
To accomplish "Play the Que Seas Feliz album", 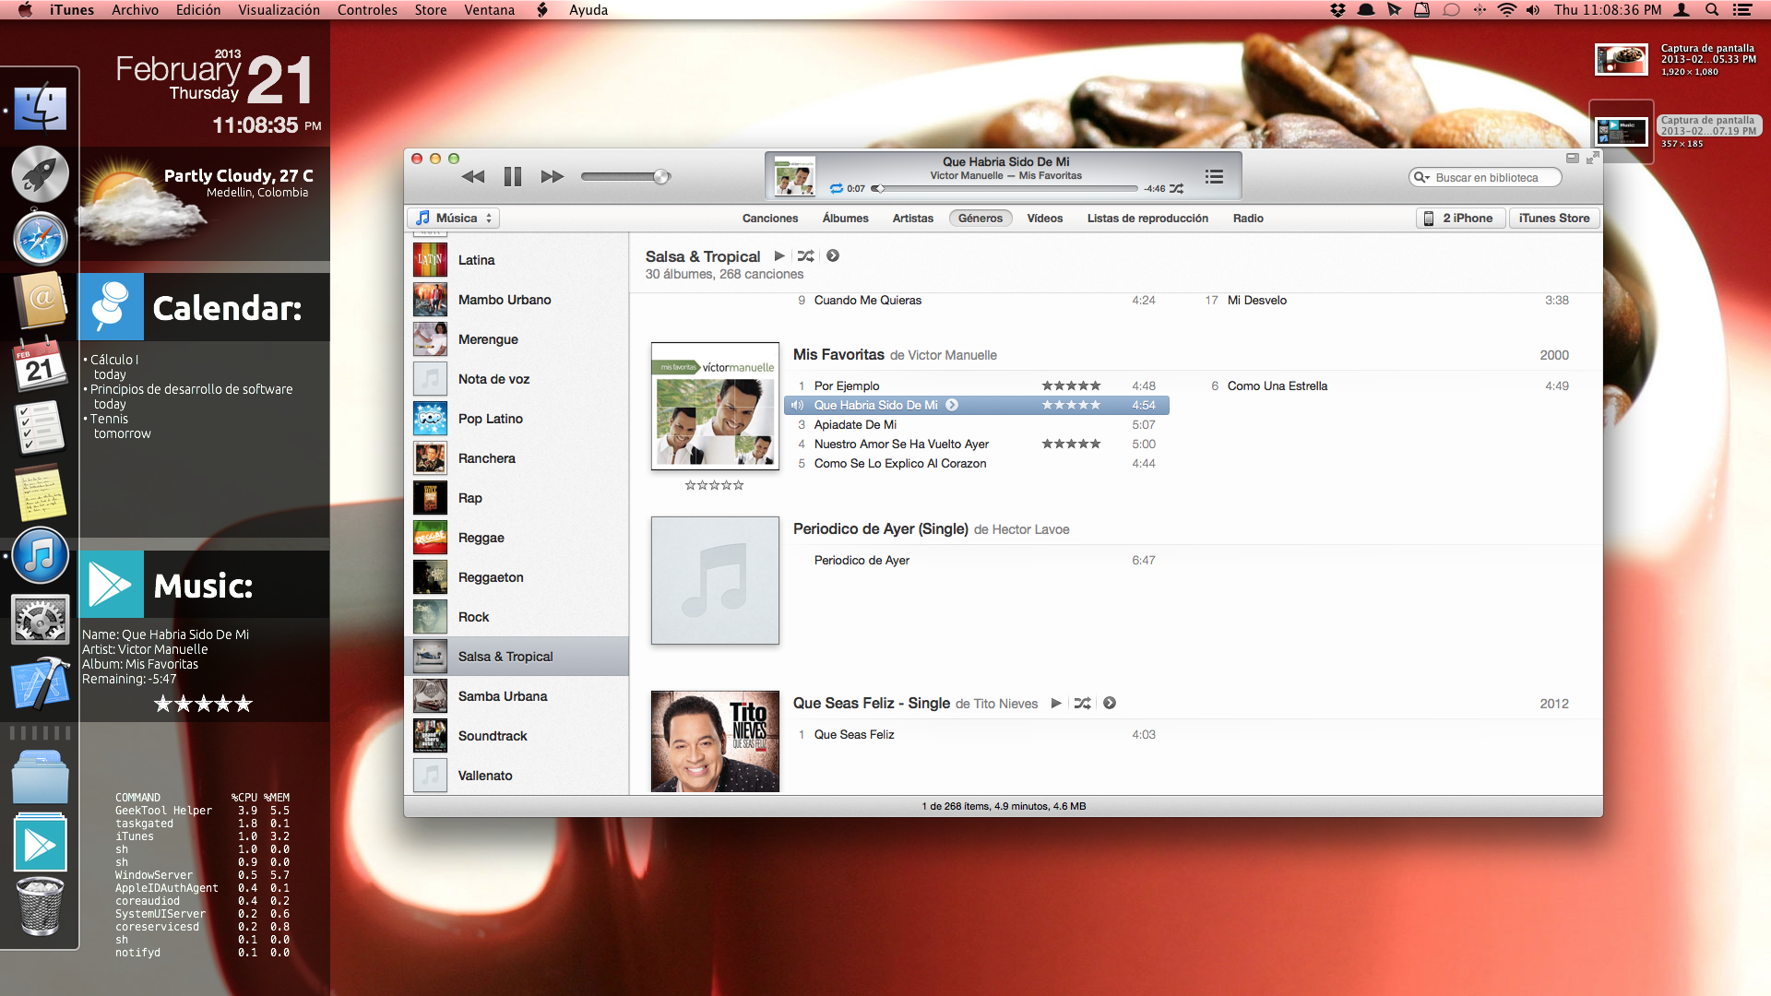I will (1056, 703).
